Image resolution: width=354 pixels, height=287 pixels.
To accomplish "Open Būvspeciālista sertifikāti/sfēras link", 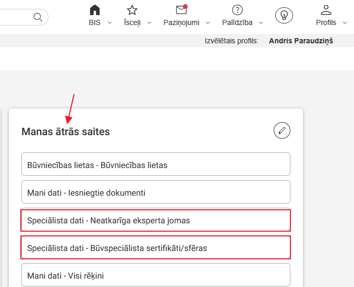I will (155, 248).
